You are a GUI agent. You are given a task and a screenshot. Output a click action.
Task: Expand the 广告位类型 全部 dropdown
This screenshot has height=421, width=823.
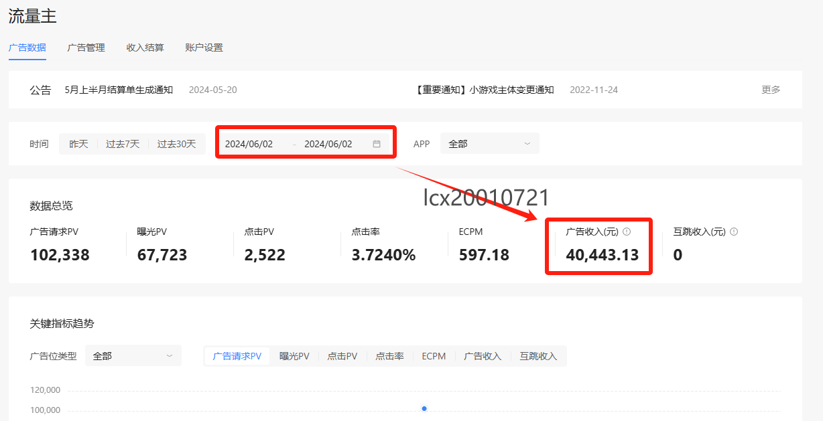click(133, 356)
